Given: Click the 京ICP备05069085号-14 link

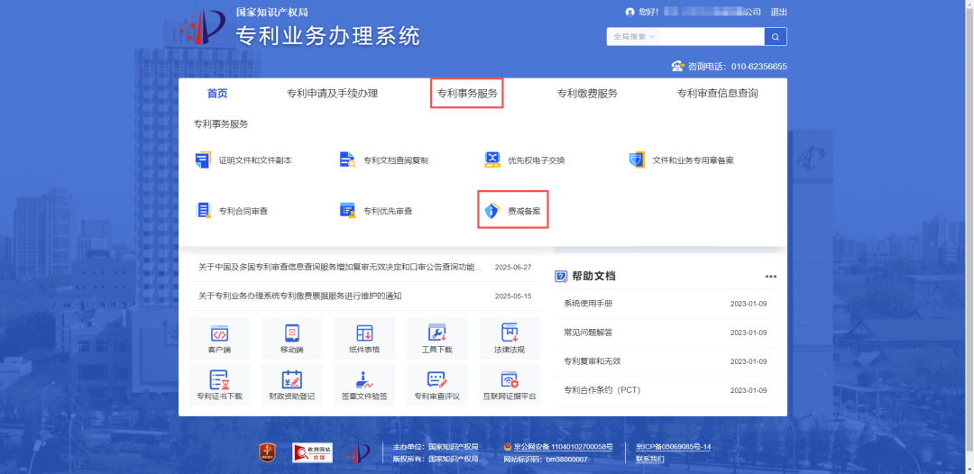Looking at the screenshot, I should (x=674, y=447).
